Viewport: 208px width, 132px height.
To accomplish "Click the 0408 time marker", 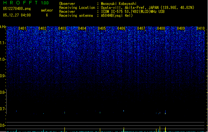I will 161,28.
